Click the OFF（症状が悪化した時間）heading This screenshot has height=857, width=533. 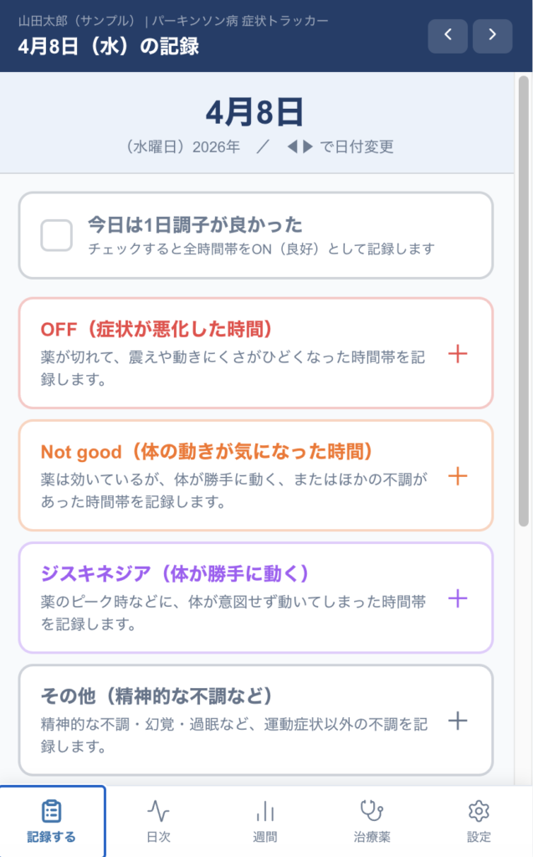156,329
